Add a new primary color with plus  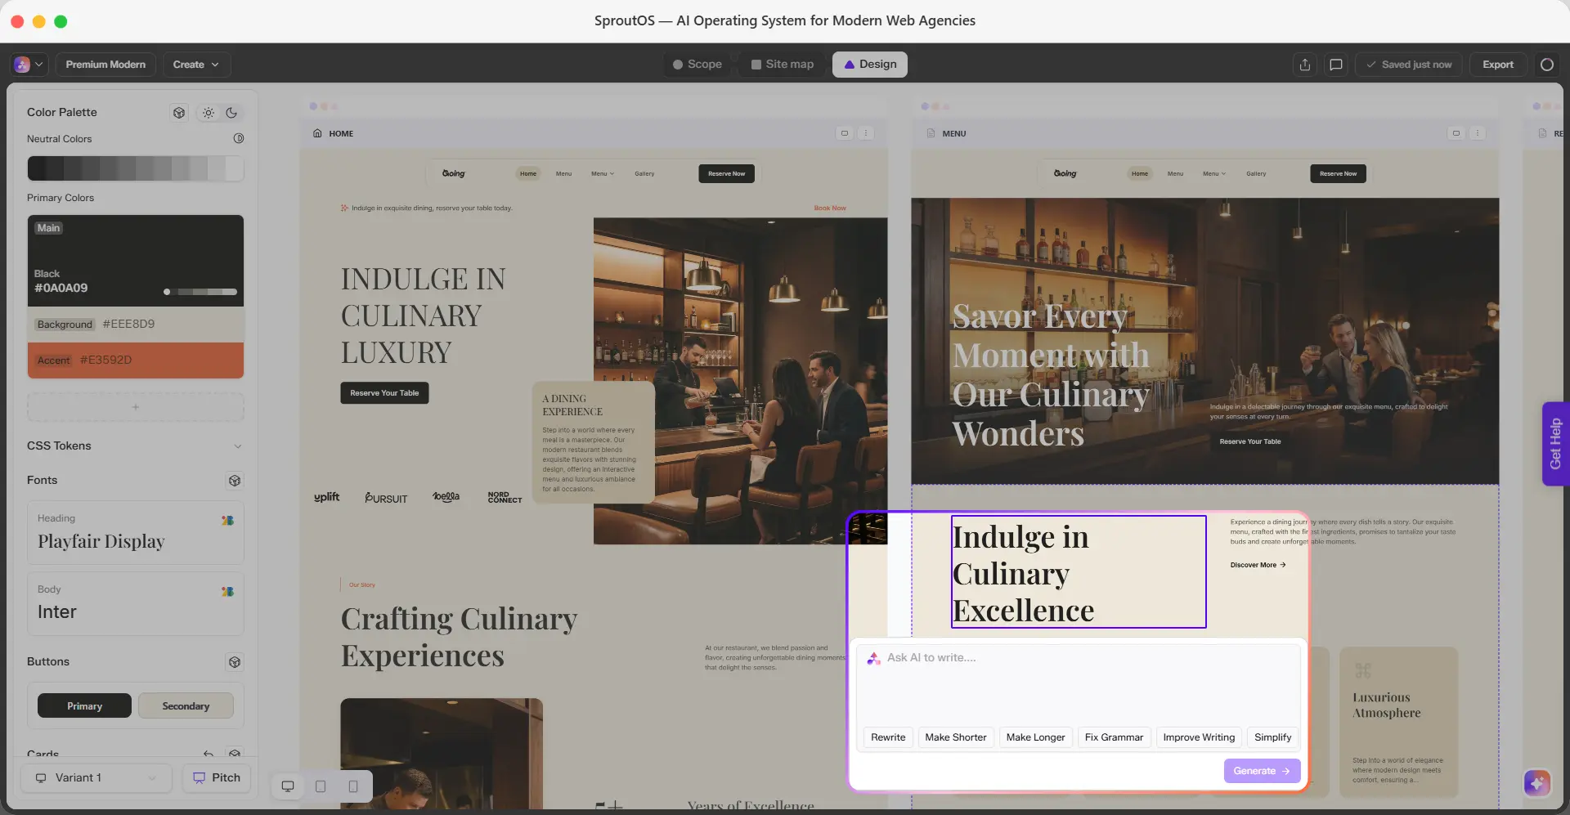click(136, 407)
